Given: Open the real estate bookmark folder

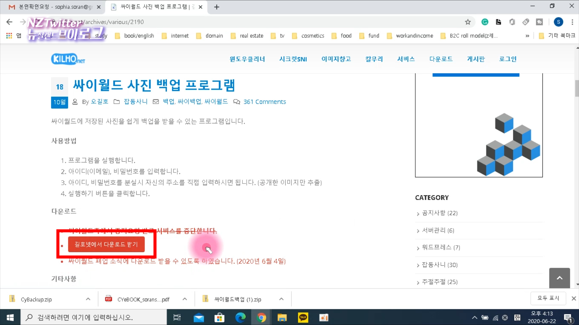Looking at the screenshot, I should click(x=247, y=36).
